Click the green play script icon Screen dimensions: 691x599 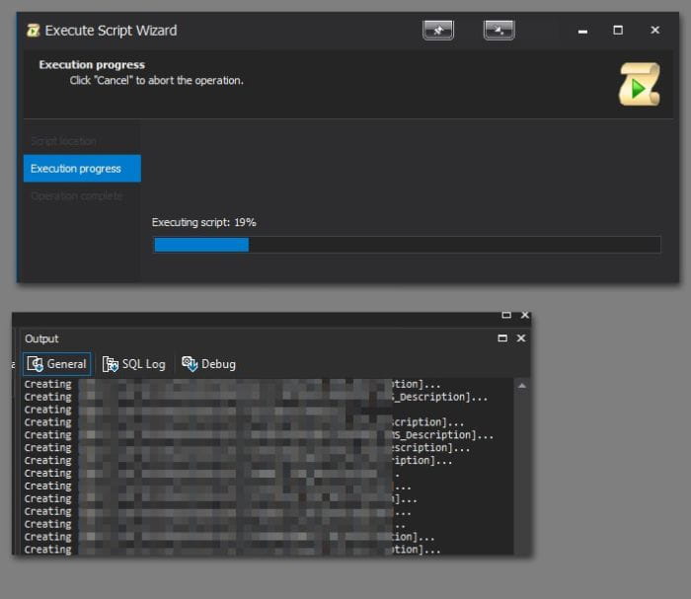(640, 85)
